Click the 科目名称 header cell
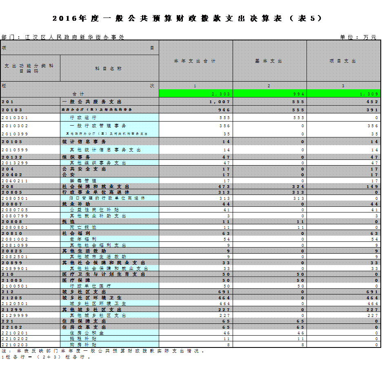The image size is (382, 365). point(109,69)
